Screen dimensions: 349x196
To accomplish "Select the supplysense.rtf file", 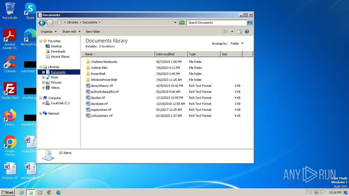I will [101, 110].
